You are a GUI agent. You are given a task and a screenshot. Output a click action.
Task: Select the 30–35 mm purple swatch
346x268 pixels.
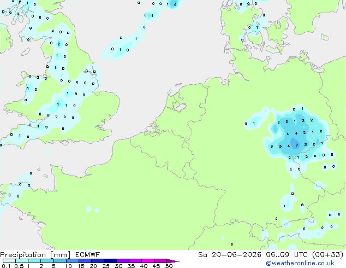[122, 261]
